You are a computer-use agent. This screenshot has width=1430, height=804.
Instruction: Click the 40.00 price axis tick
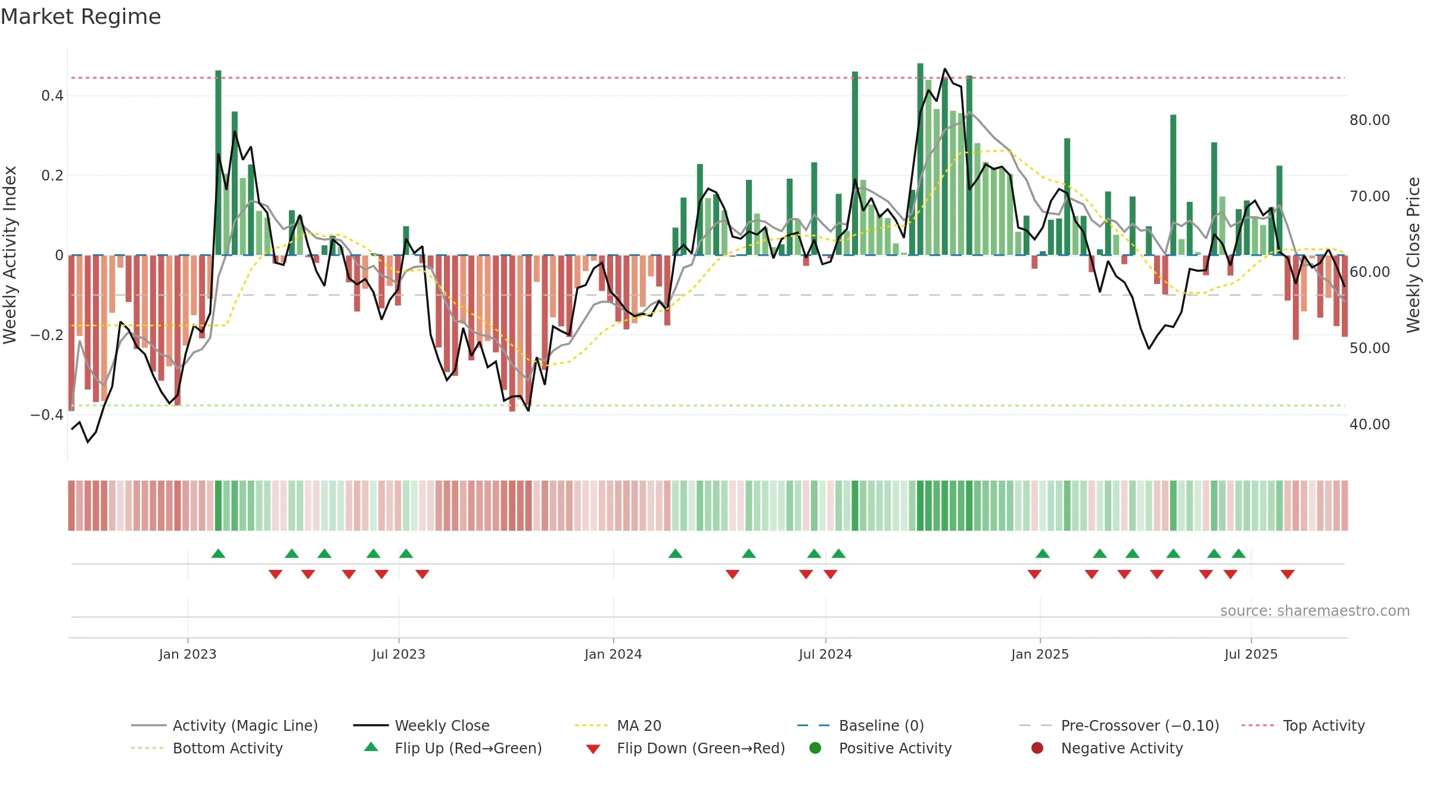point(1370,425)
